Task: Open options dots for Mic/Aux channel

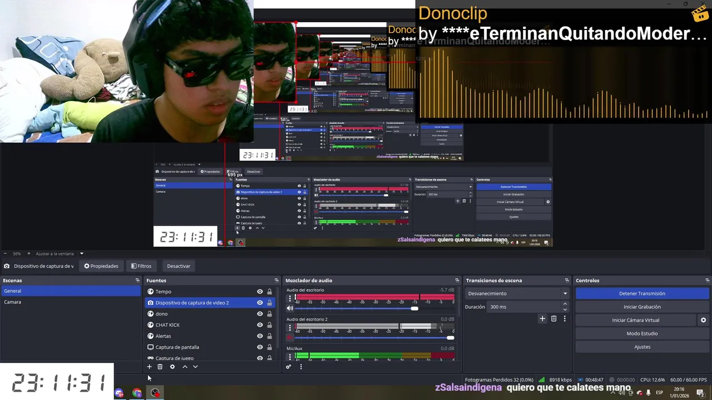Action: [290, 356]
